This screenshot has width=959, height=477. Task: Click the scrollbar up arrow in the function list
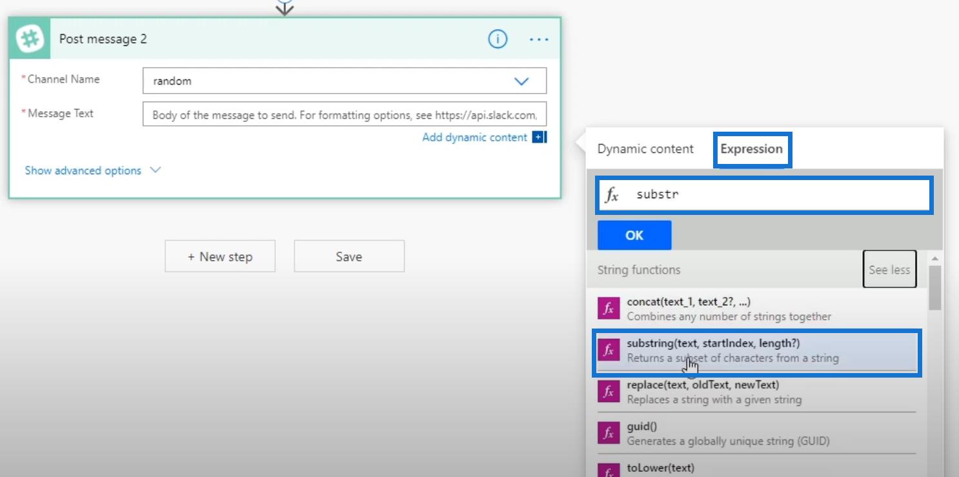pos(934,258)
